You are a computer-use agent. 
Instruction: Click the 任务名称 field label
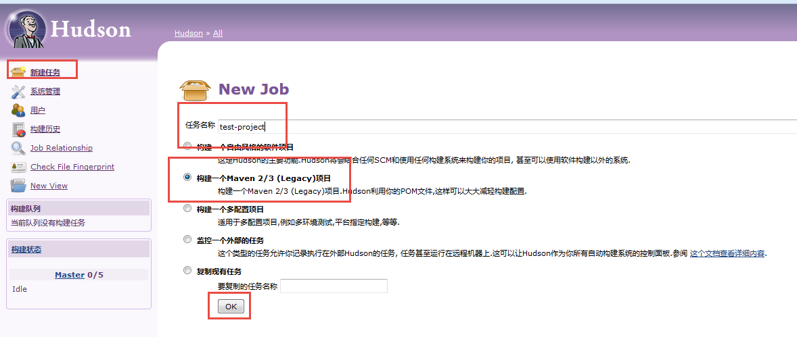click(199, 125)
